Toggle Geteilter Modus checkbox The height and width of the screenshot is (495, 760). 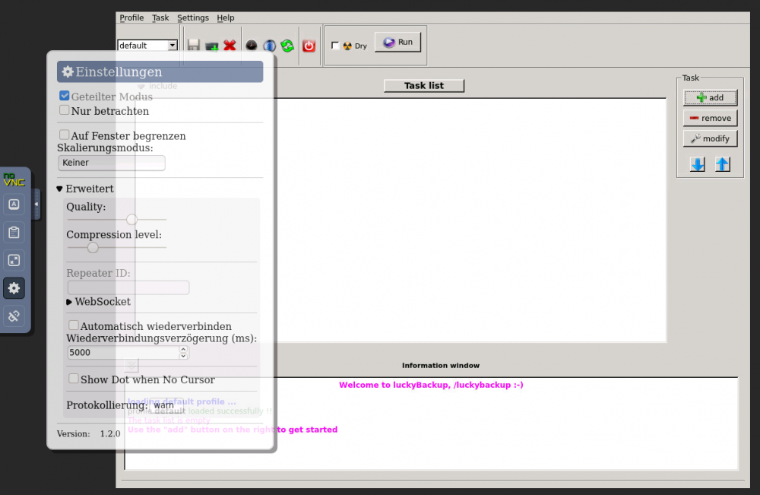coord(65,96)
